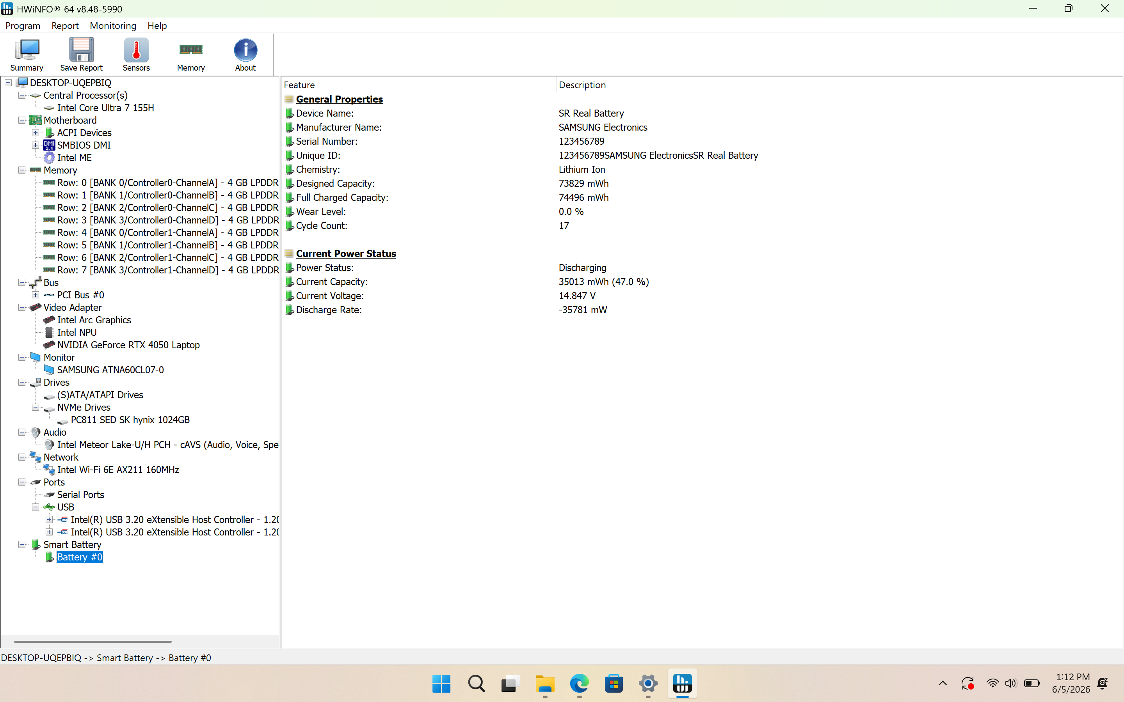Click the General Properties heading

click(x=339, y=99)
